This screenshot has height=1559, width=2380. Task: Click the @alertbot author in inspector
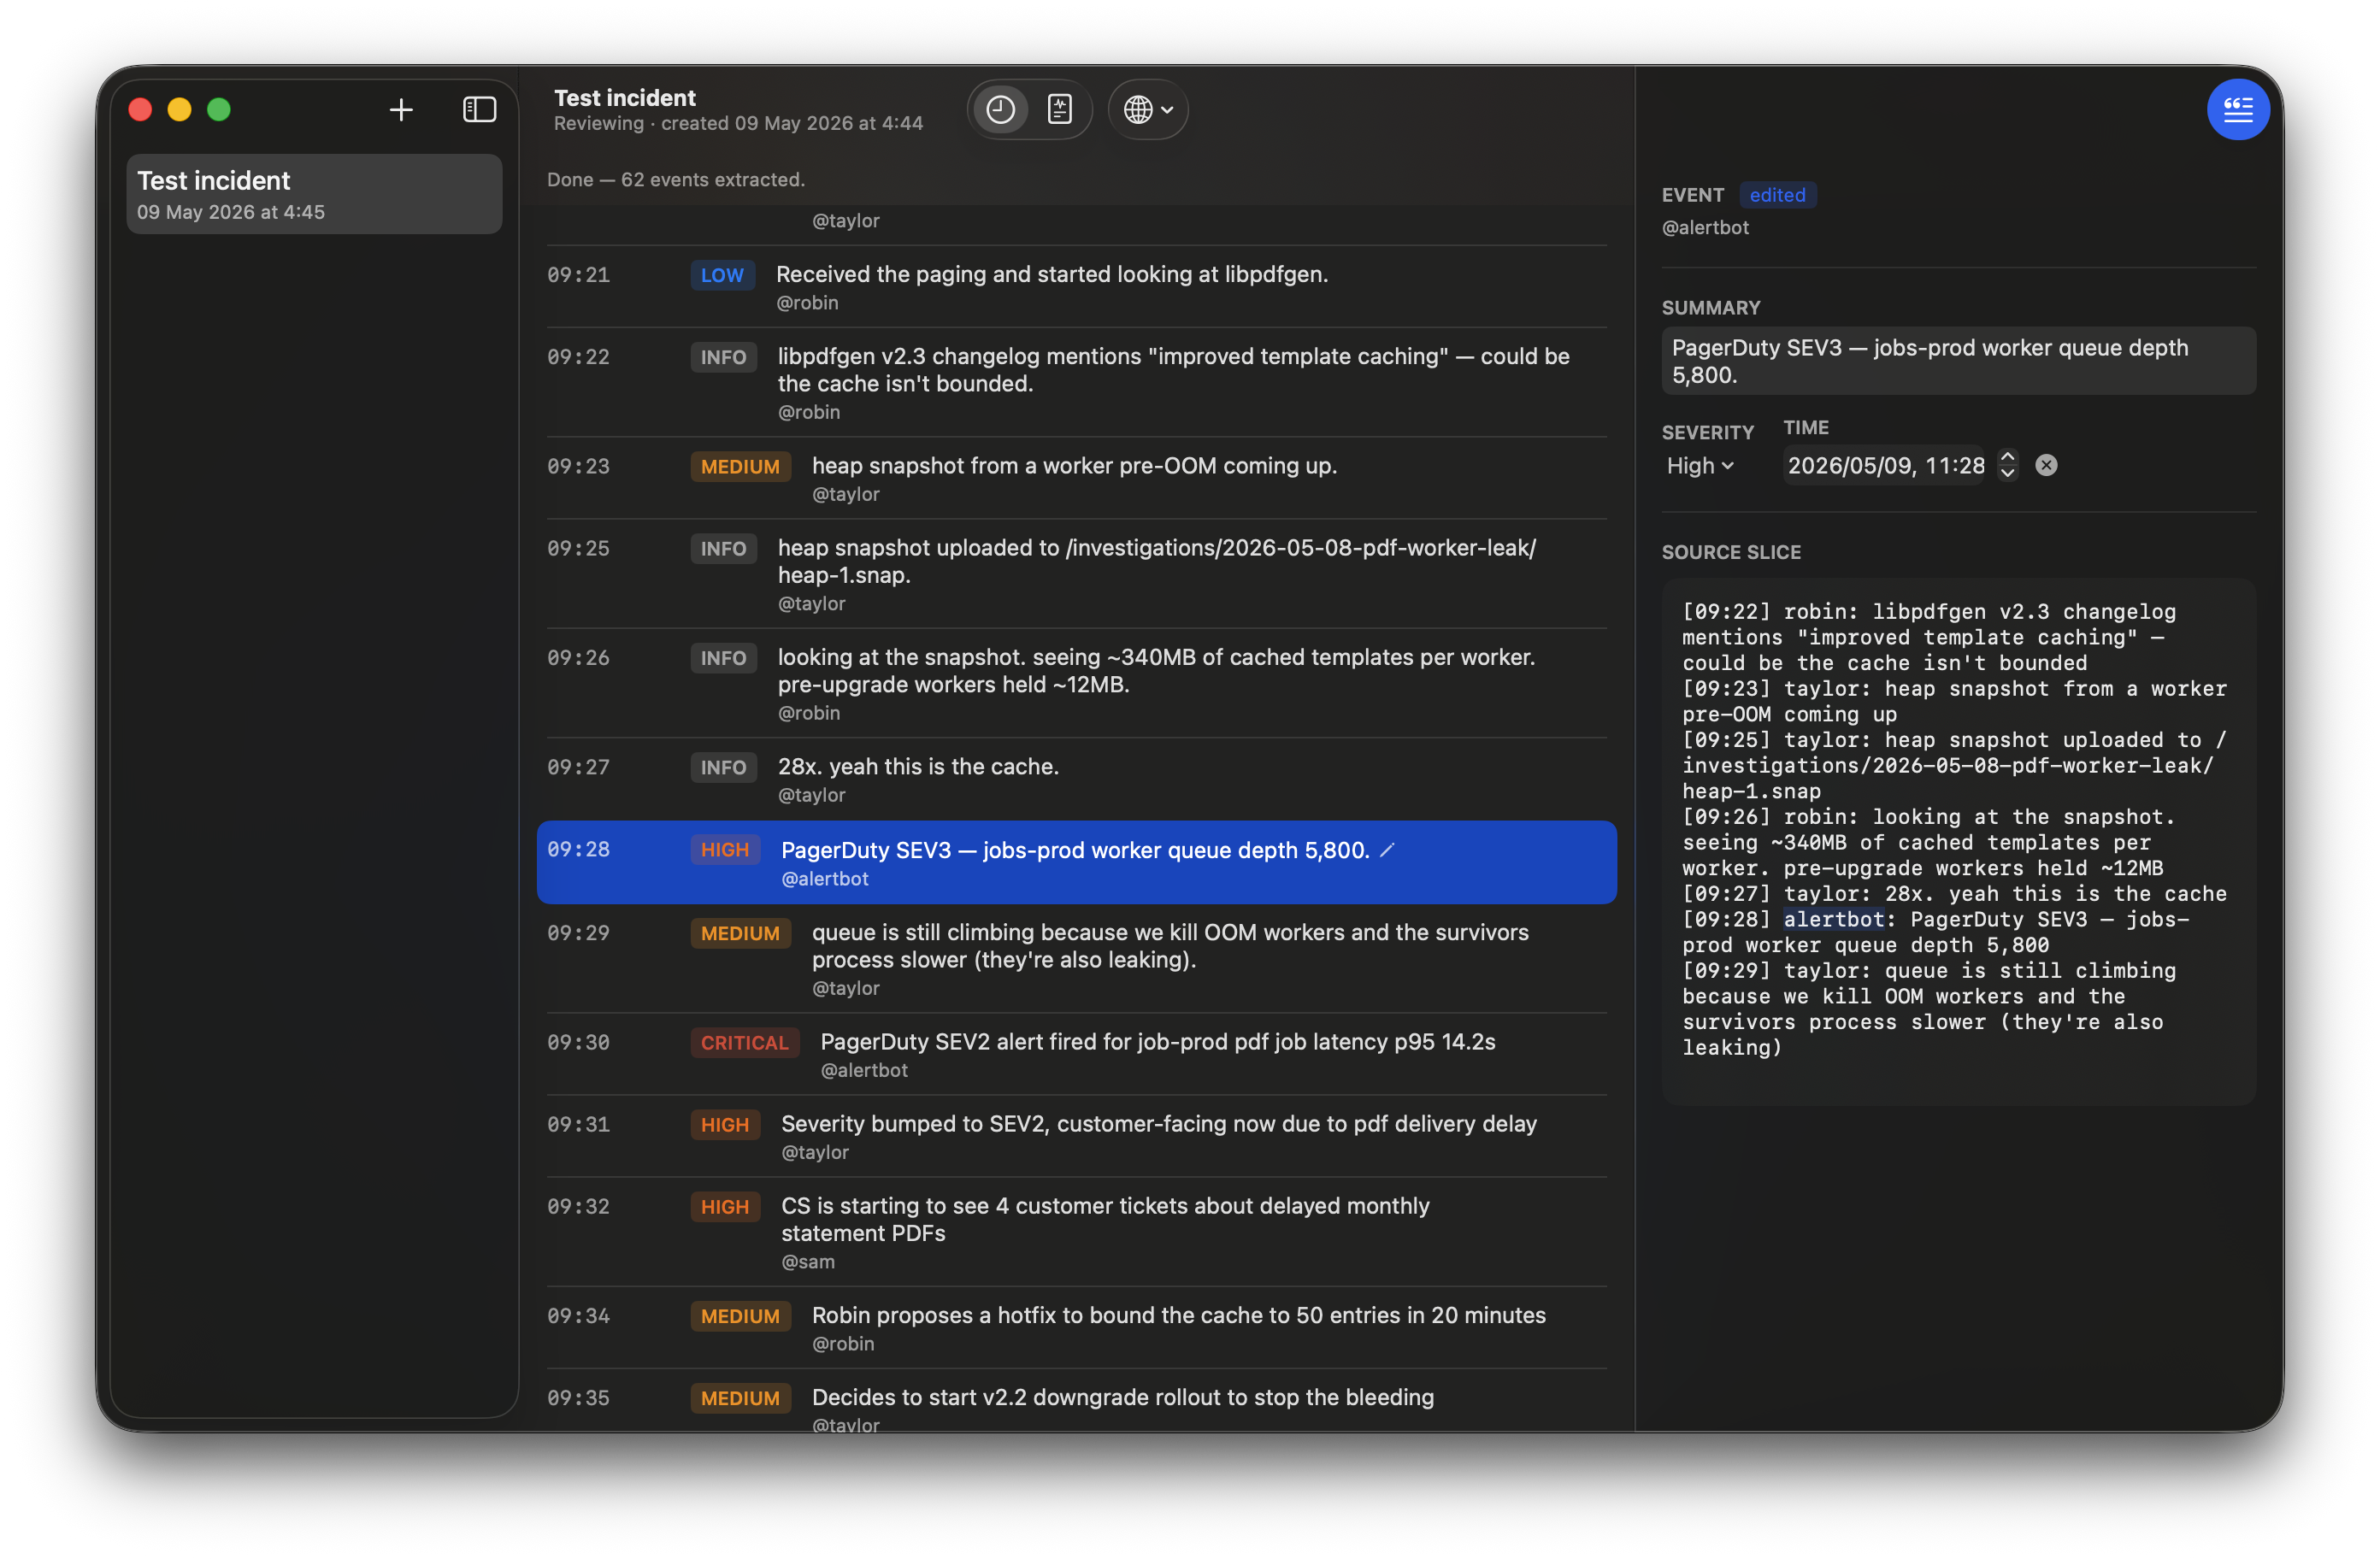pos(1705,227)
